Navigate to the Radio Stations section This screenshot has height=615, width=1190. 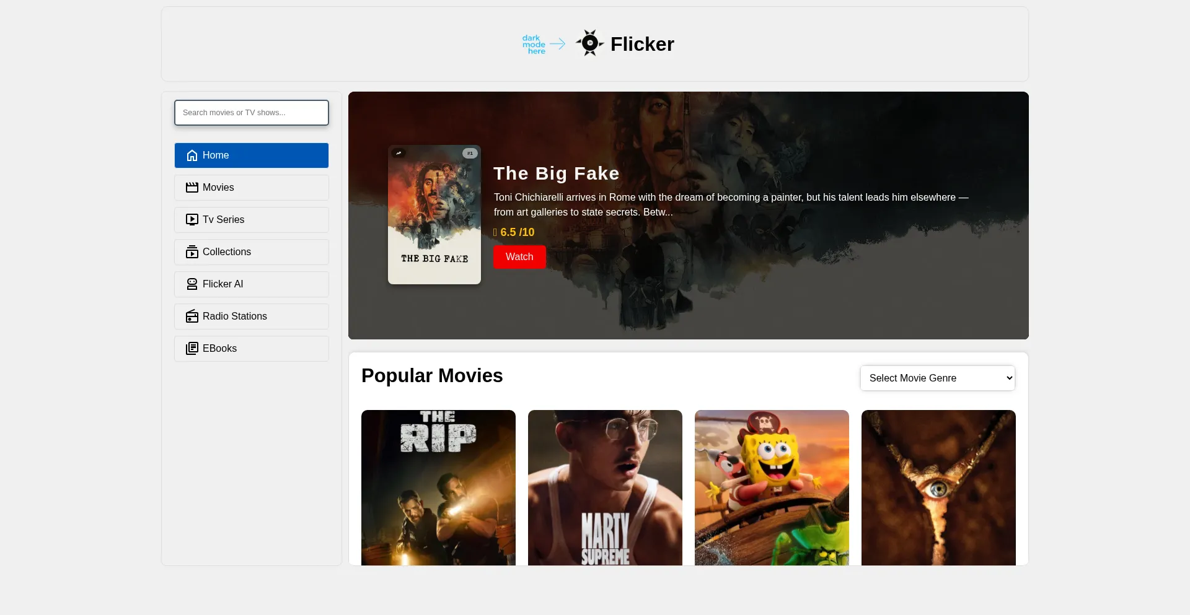click(x=251, y=316)
